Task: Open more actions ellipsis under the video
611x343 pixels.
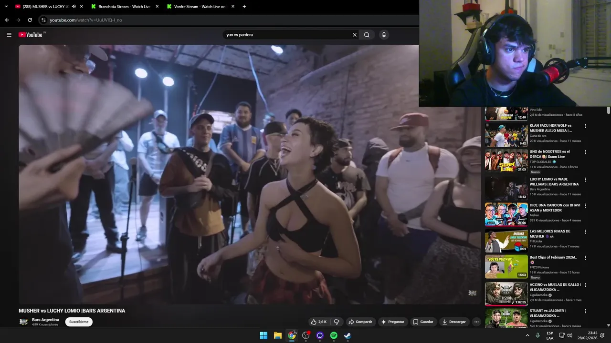Action: point(476,322)
